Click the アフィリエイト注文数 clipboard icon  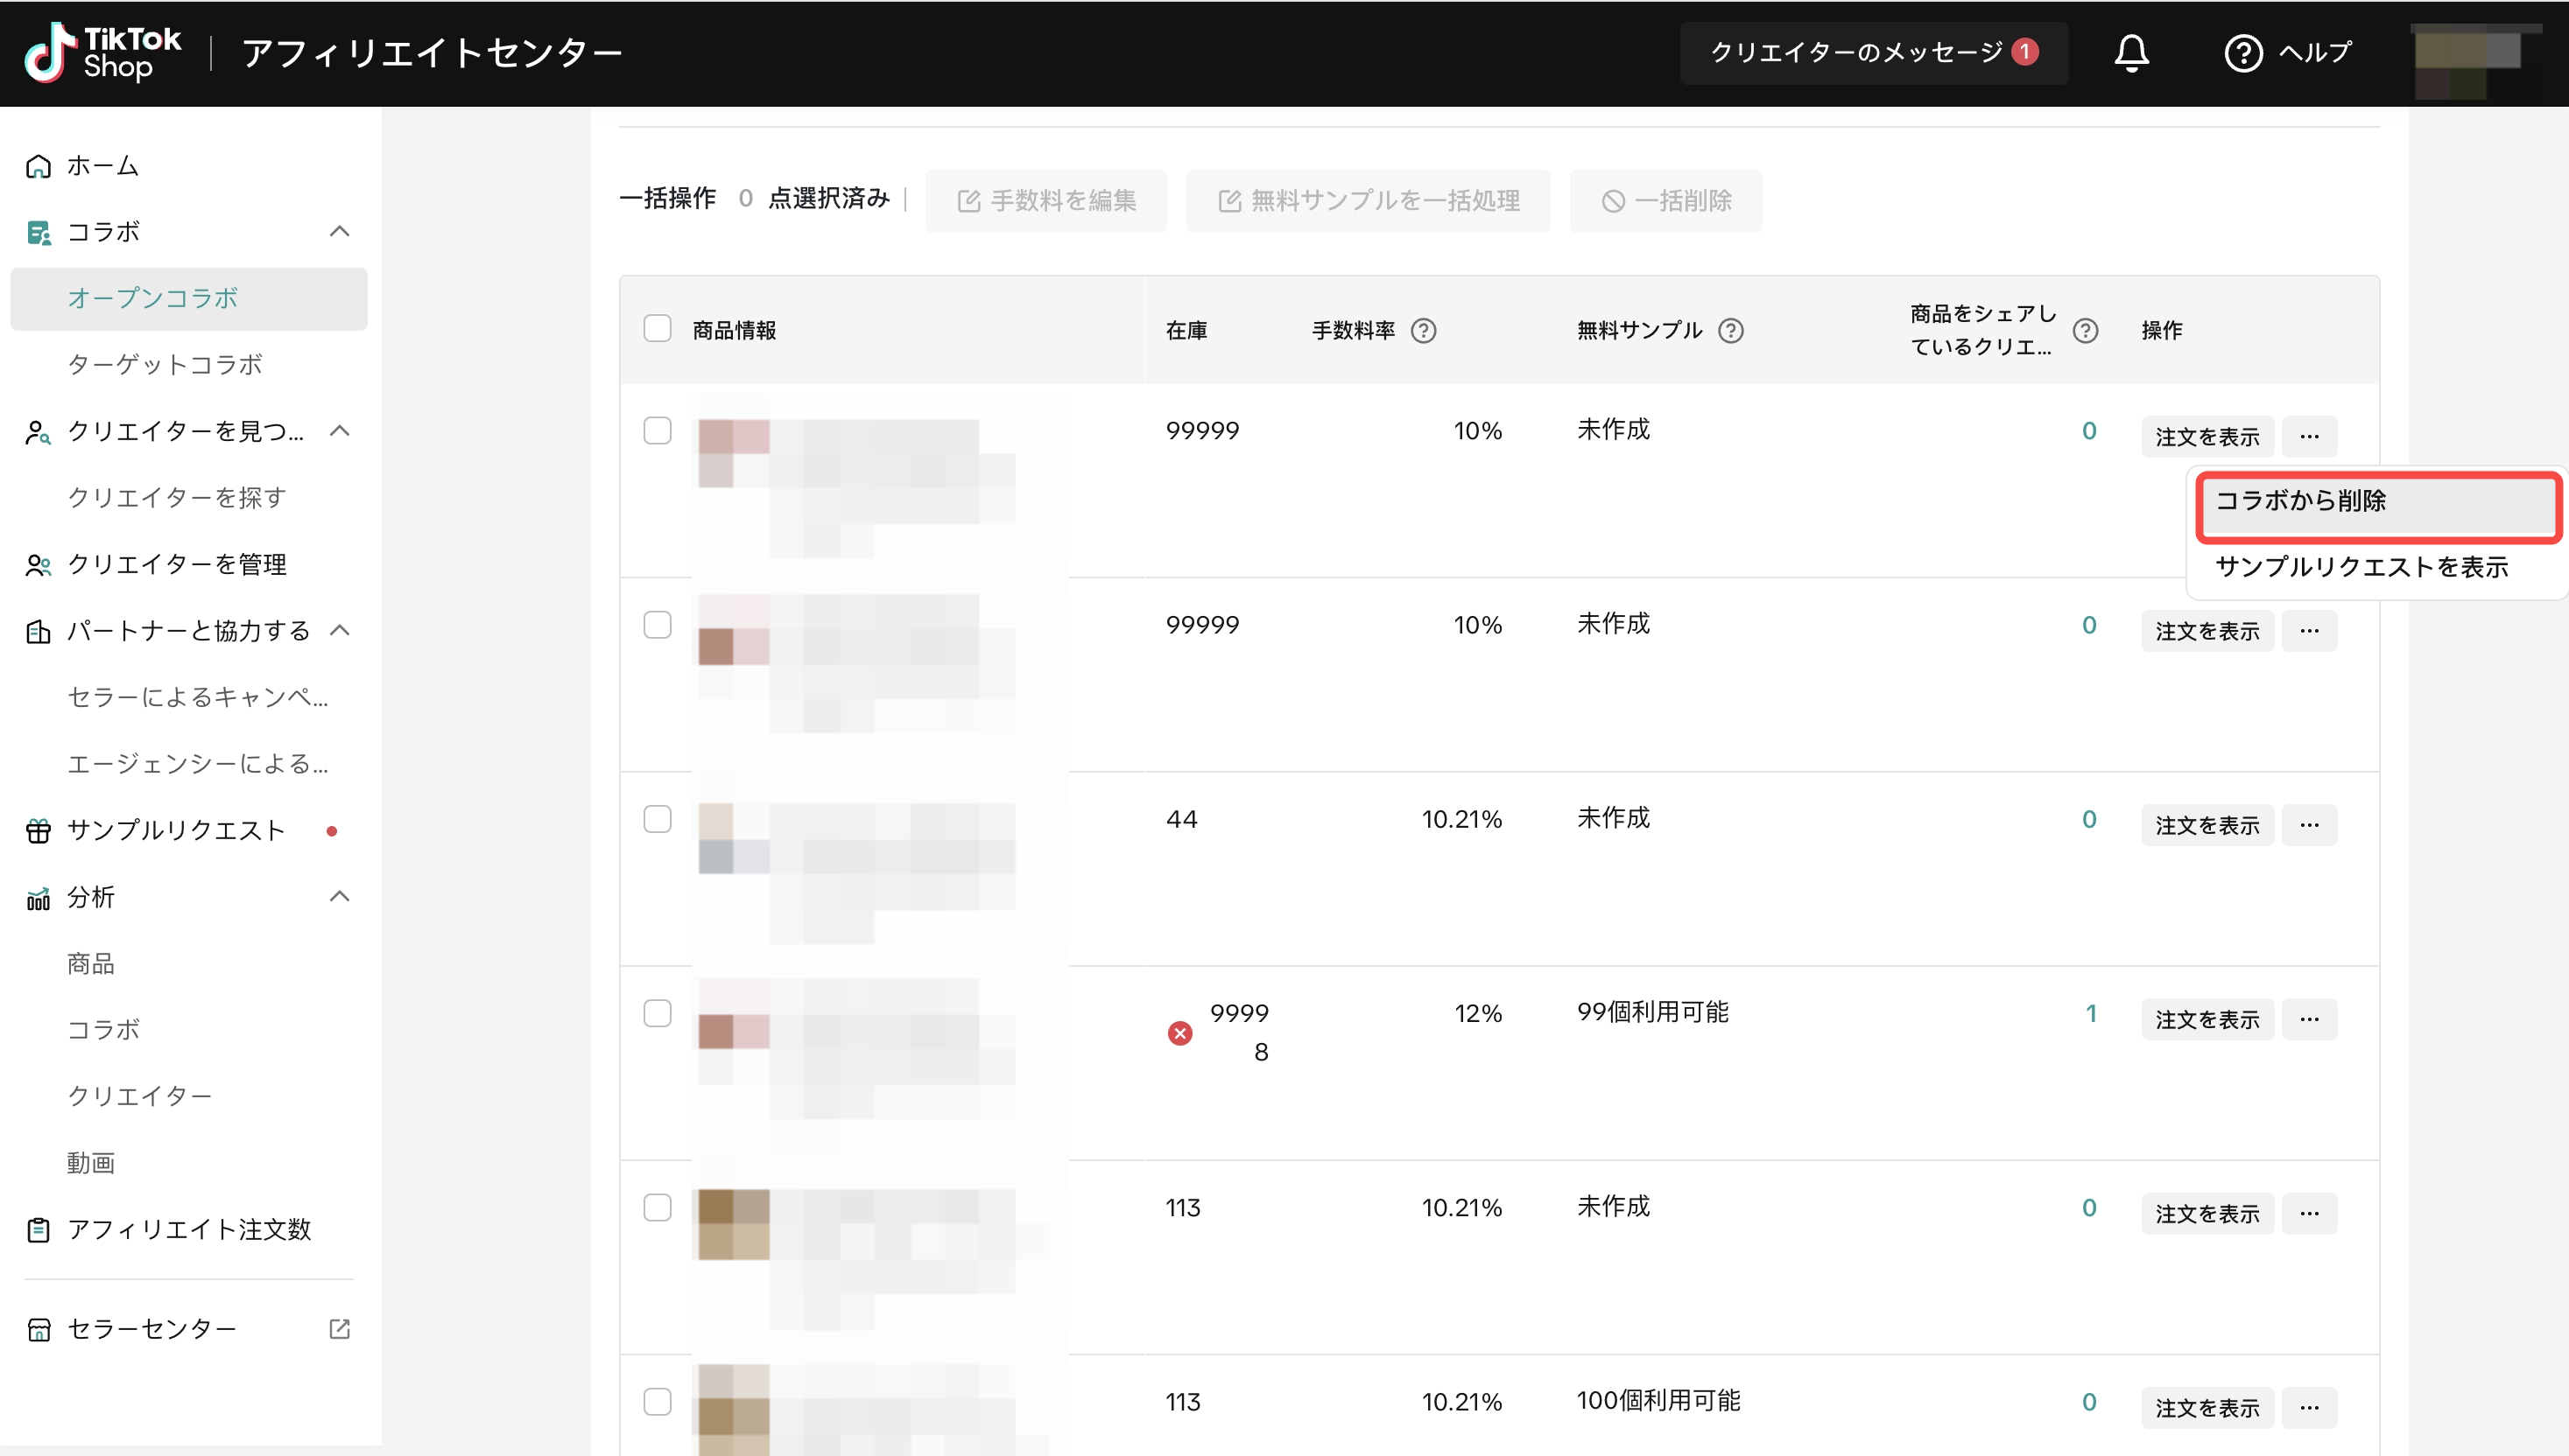coord(38,1230)
